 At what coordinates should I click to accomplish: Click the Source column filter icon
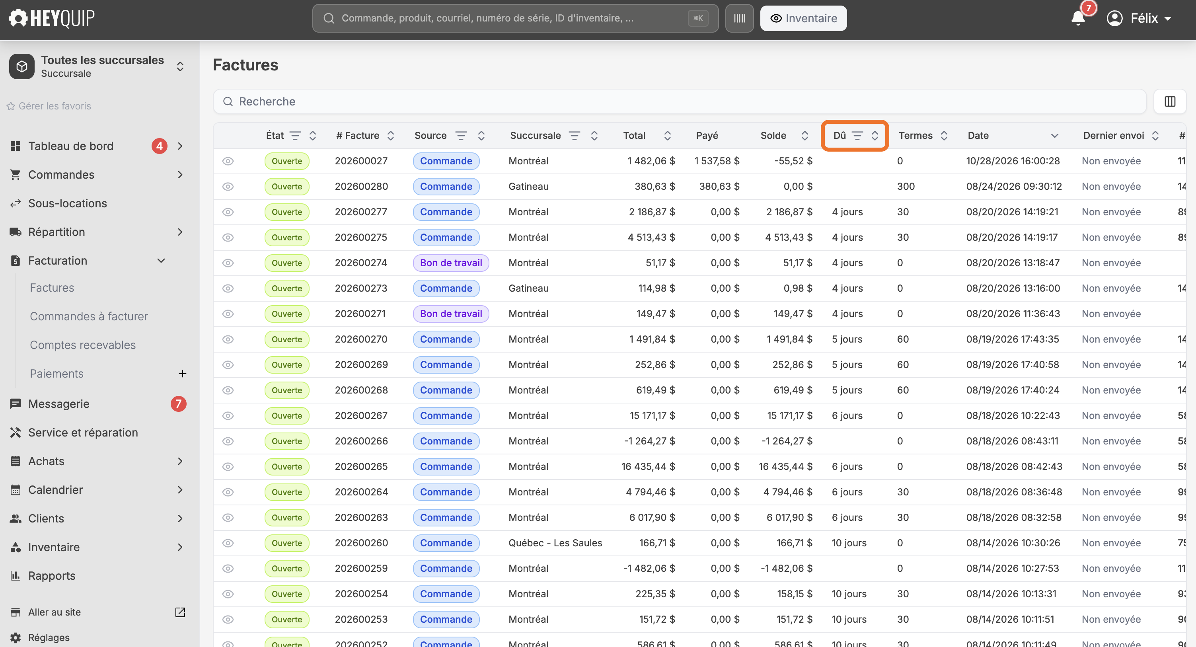tap(461, 136)
